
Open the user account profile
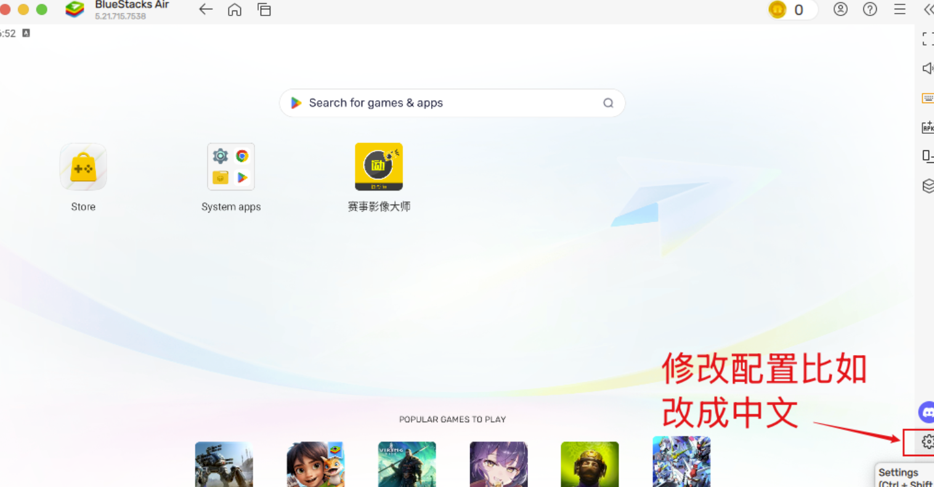(840, 9)
